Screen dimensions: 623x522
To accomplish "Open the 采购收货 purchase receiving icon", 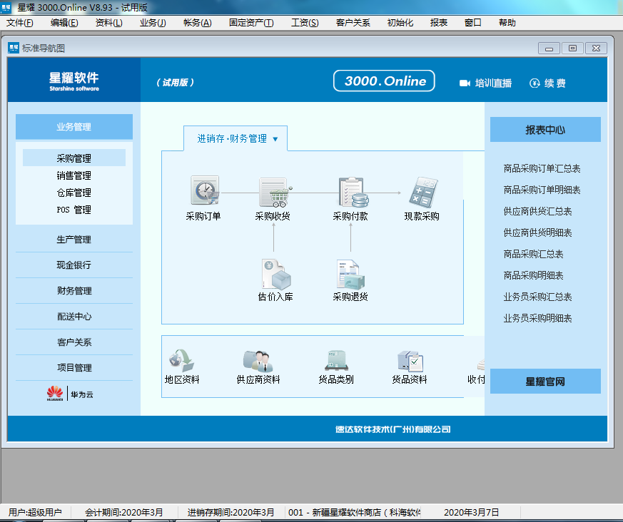I will coord(275,192).
